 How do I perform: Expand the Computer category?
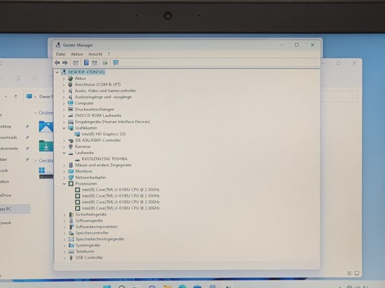[x=64, y=103]
